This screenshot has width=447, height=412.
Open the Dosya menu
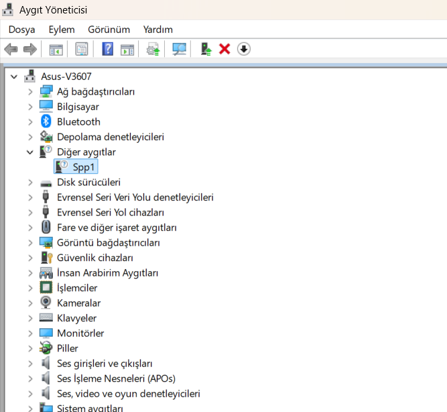click(x=21, y=30)
